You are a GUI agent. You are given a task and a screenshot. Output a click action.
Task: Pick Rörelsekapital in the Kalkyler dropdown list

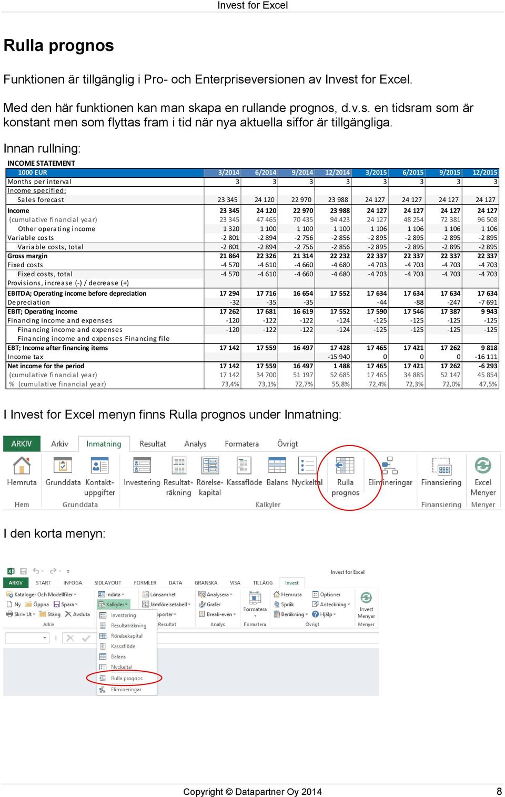[127, 636]
